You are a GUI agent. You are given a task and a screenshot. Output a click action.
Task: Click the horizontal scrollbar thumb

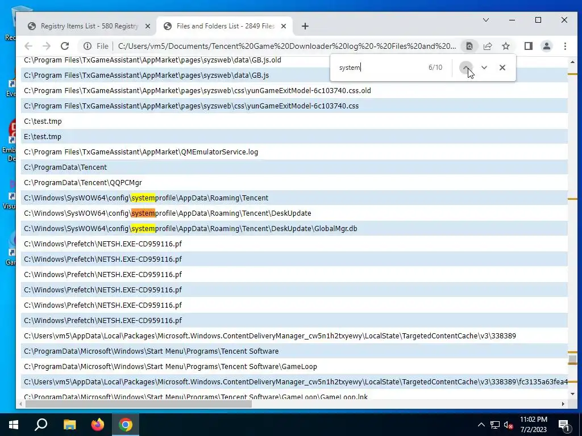pyautogui.click(x=138, y=404)
